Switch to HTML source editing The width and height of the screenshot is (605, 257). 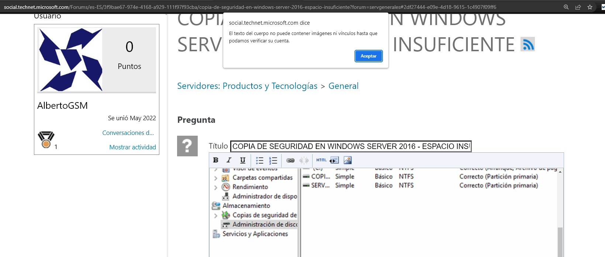coord(321,160)
